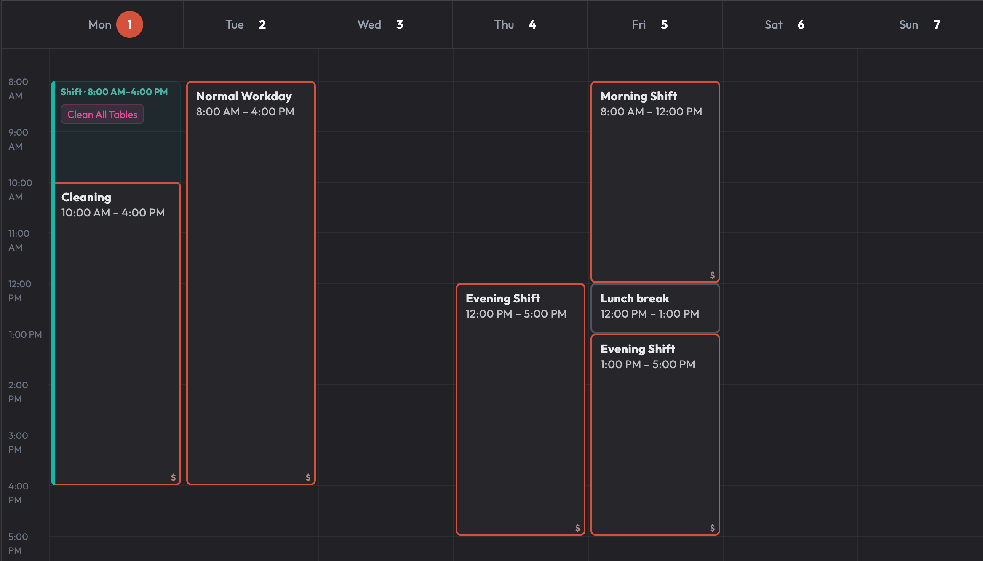983x561 pixels.
Task: Click the 12:00 PM time label
Action: [20, 291]
